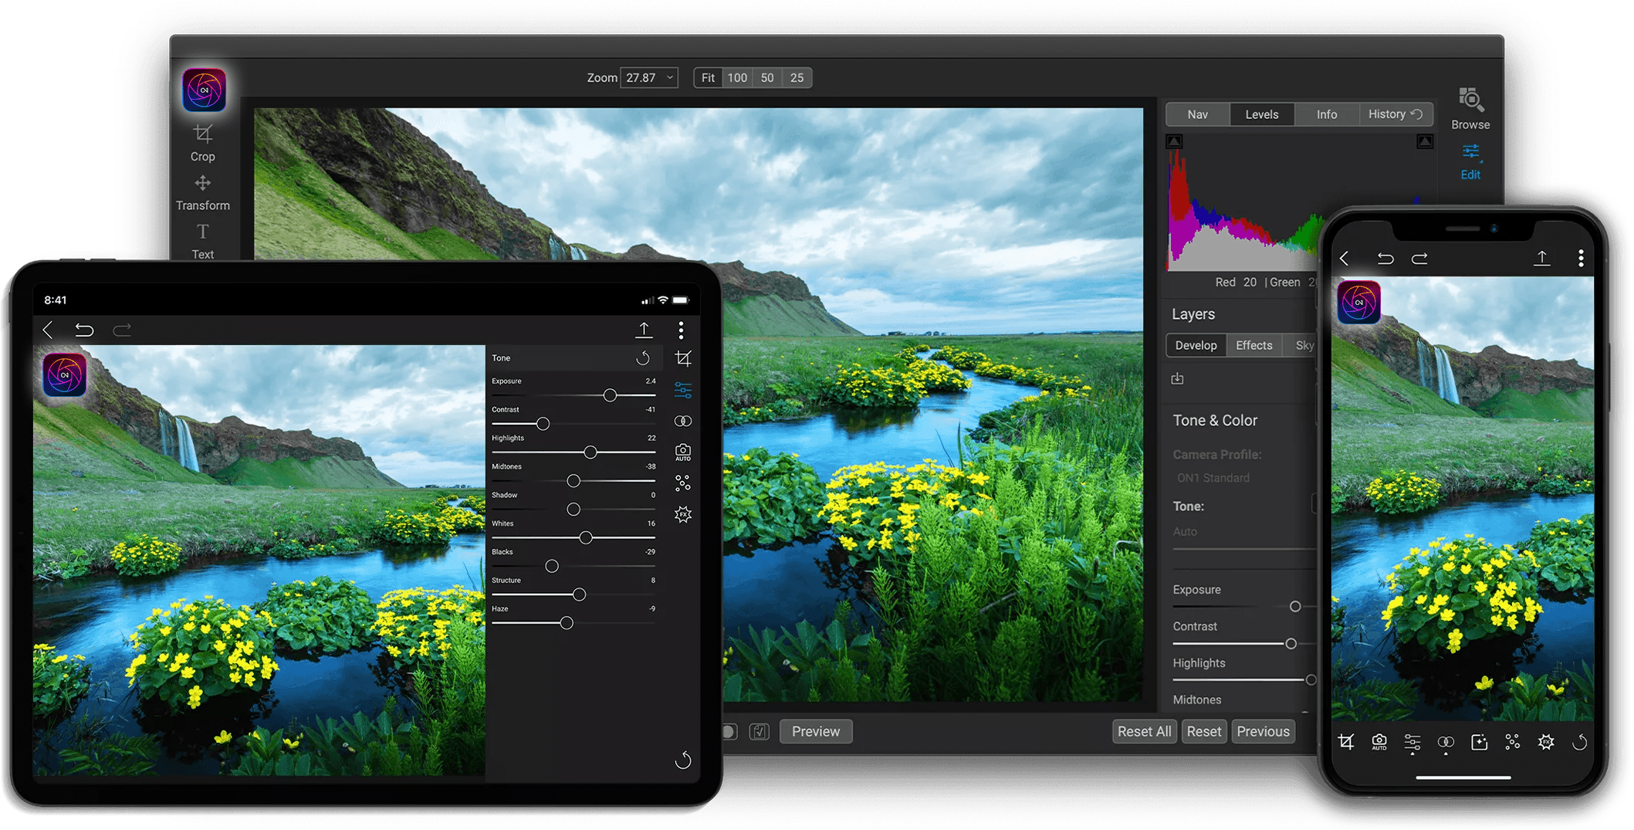This screenshot has width=1634, height=830.
Task: Open the FX effects panel on the iPad
Action: [x=682, y=513]
